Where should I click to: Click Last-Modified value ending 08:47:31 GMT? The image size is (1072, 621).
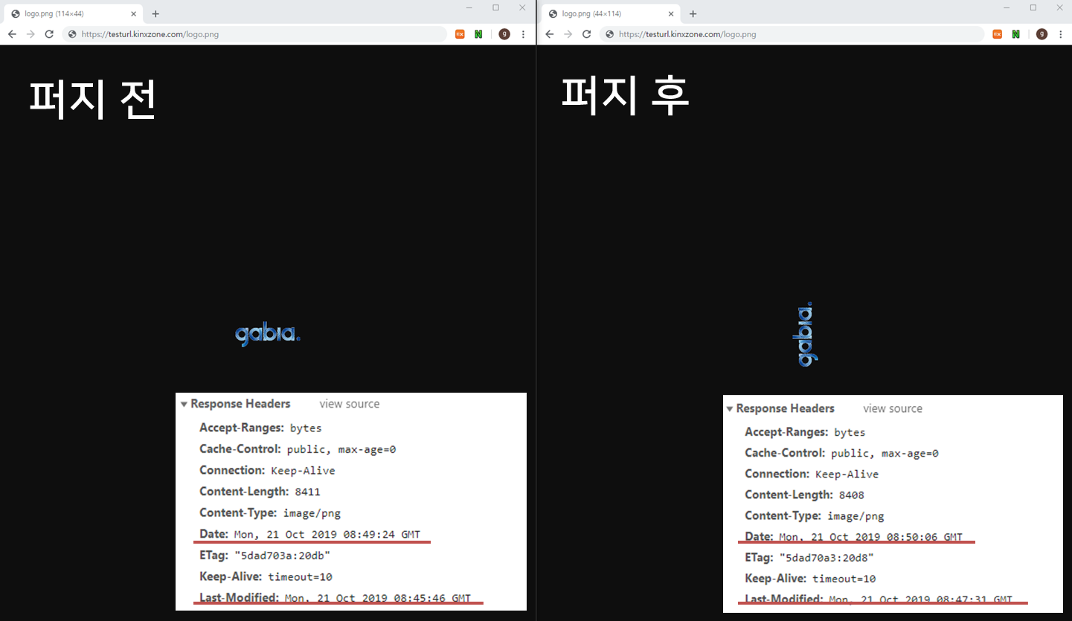(x=921, y=599)
